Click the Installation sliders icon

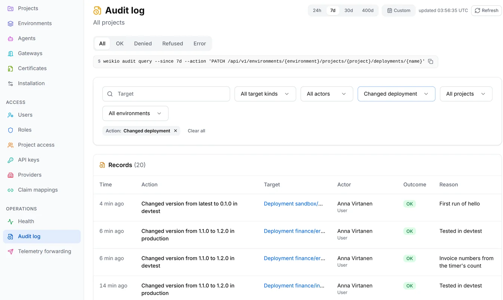(x=11, y=83)
